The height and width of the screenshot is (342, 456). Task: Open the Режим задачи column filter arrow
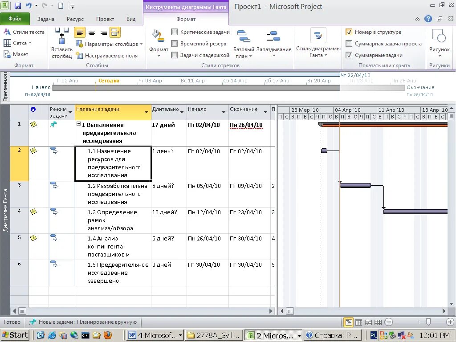(70, 112)
